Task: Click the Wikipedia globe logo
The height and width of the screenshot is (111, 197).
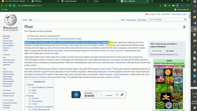Action: [x=10, y=20]
